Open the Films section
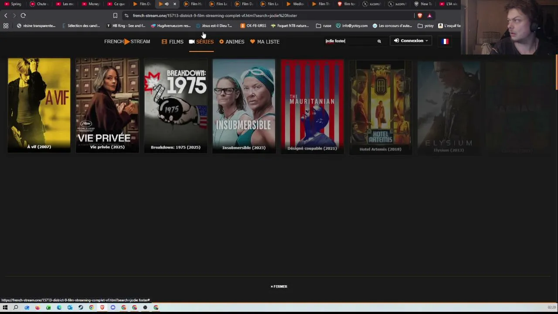558x314 pixels. click(x=173, y=41)
